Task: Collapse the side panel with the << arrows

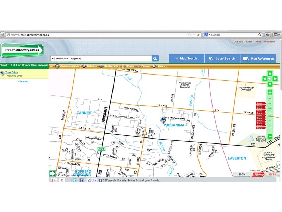Action: (x=51, y=66)
